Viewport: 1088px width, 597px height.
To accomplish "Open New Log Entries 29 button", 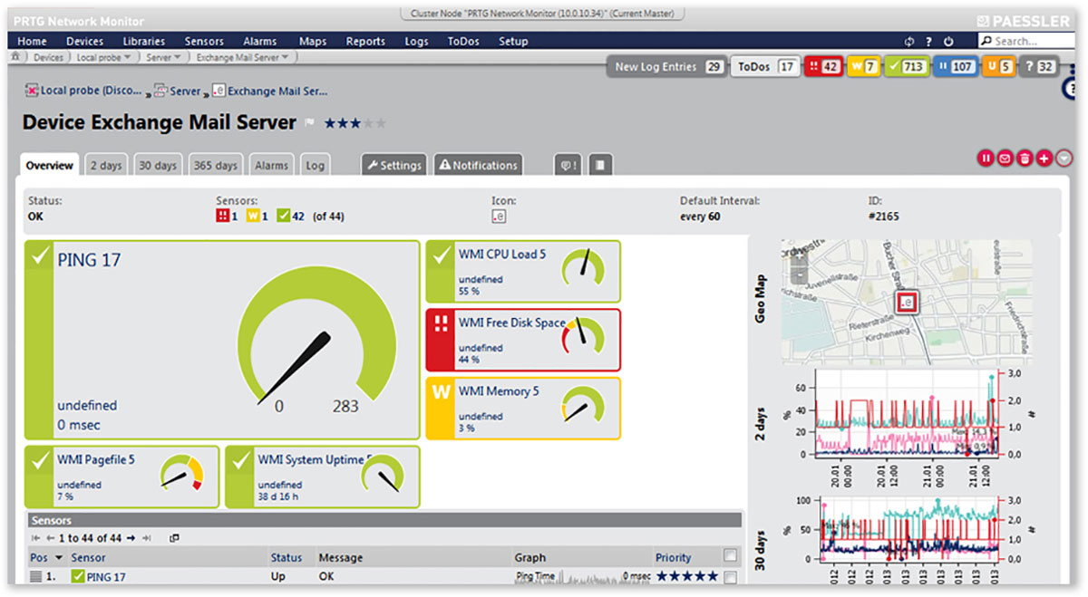I will coord(668,67).
